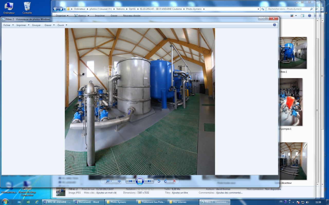Image resolution: width=329 pixels, height=205 pixels.
Task: Open view options dropdown arrow in Explorer
Action: (x=296, y=16)
